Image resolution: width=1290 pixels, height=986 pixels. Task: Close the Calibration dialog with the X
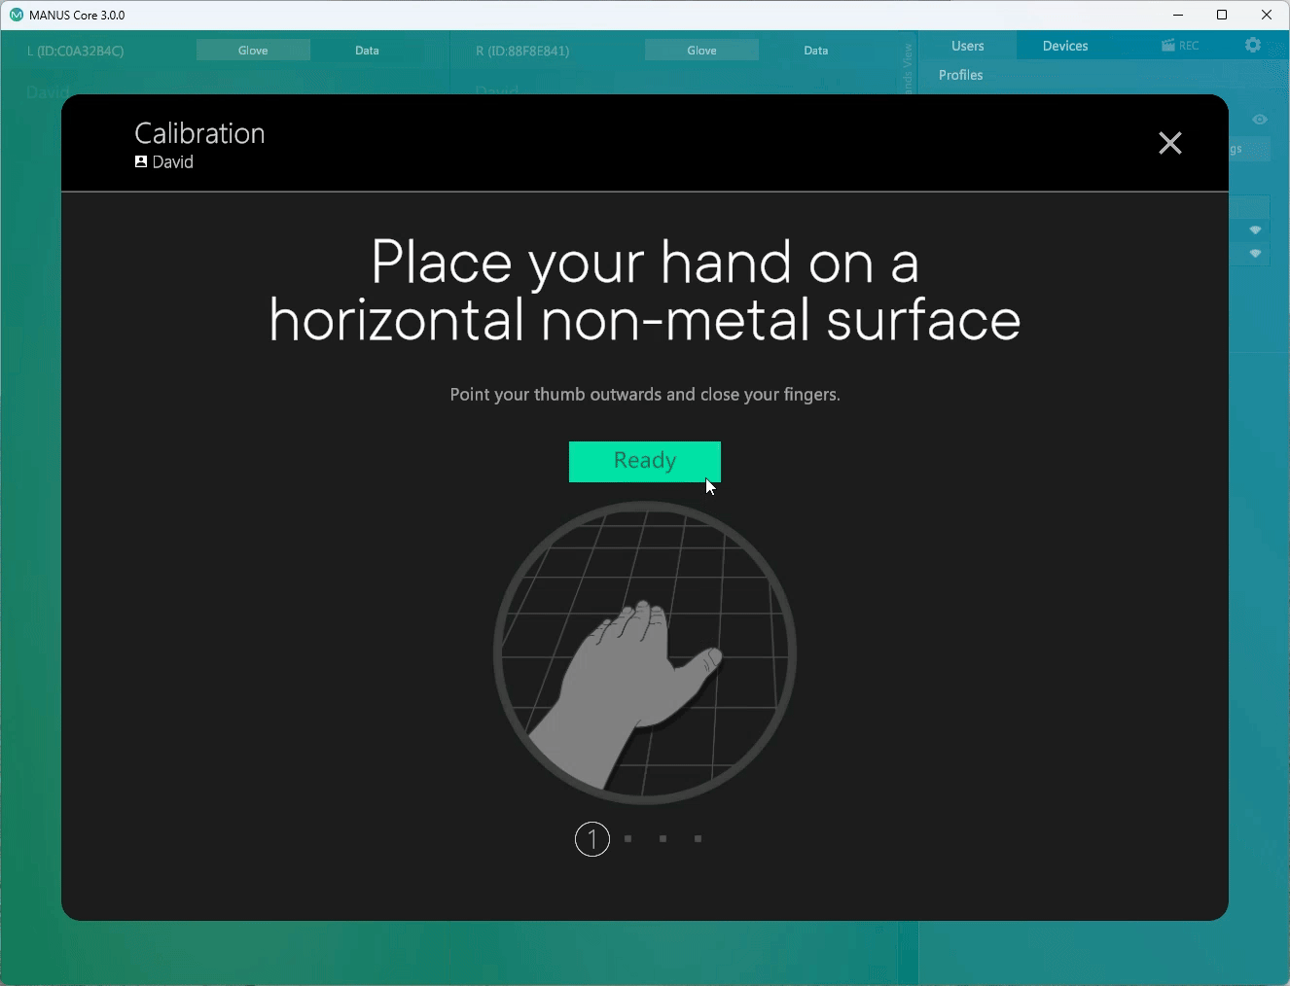click(1169, 143)
